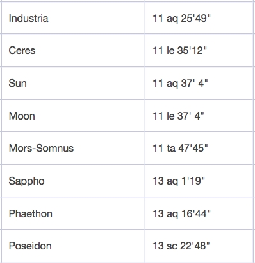This screenshot has height=263, width=255.
Task: Select Sappho position 13 aq 1'19"
Action: [x=179, y=181]
